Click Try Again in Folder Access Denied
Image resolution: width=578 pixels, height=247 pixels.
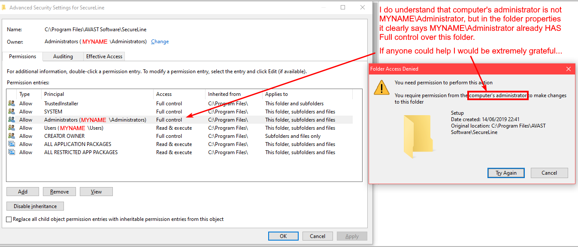[506, 173]
